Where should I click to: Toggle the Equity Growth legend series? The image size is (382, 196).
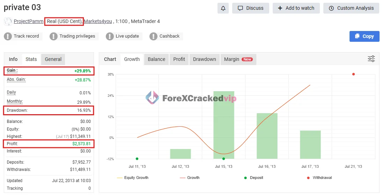(x=133, y=178)
